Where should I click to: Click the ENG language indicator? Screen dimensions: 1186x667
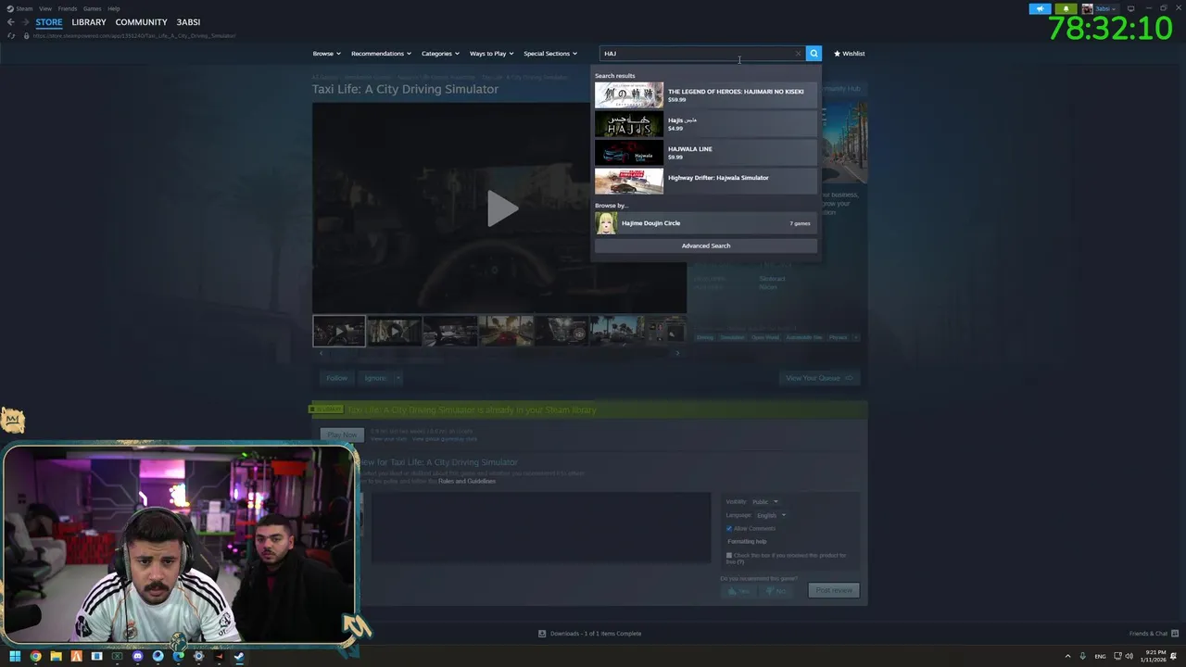click(1100, 657)
